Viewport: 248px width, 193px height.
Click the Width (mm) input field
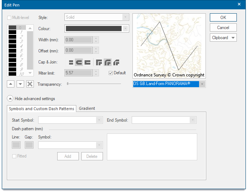point(78,40)
